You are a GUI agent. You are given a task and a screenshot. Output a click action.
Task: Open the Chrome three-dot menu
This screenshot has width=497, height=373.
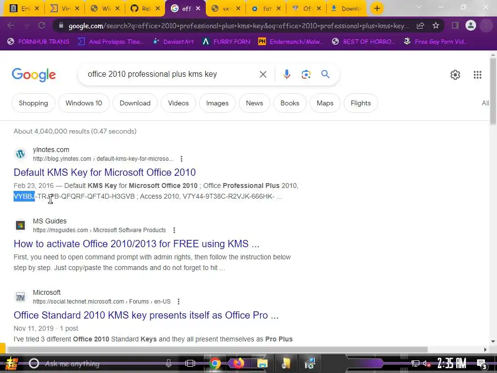tap(486, 25)
